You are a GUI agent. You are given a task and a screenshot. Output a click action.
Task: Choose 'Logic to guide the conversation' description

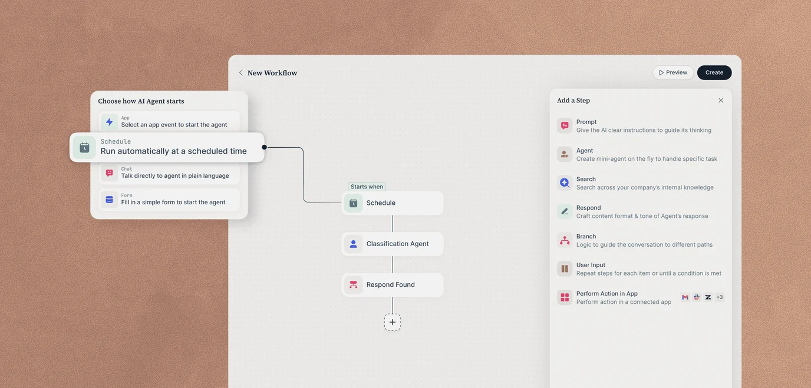coord(644,245)
